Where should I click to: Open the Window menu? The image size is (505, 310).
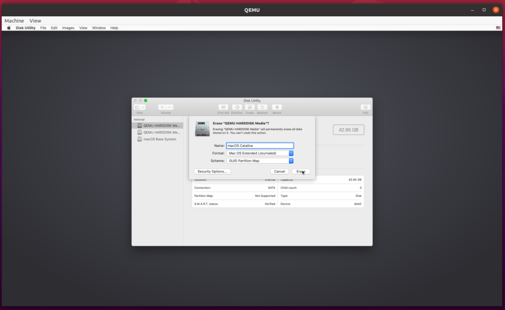point(99,28)
